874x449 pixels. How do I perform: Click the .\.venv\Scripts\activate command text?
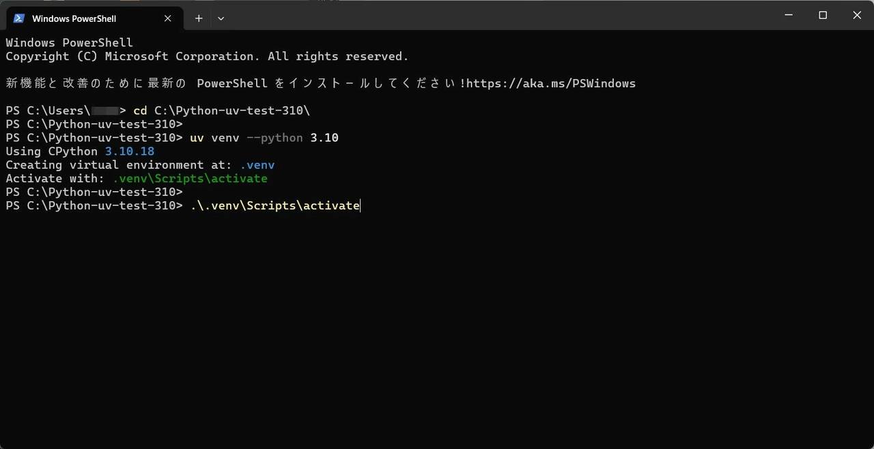[275, 205]
